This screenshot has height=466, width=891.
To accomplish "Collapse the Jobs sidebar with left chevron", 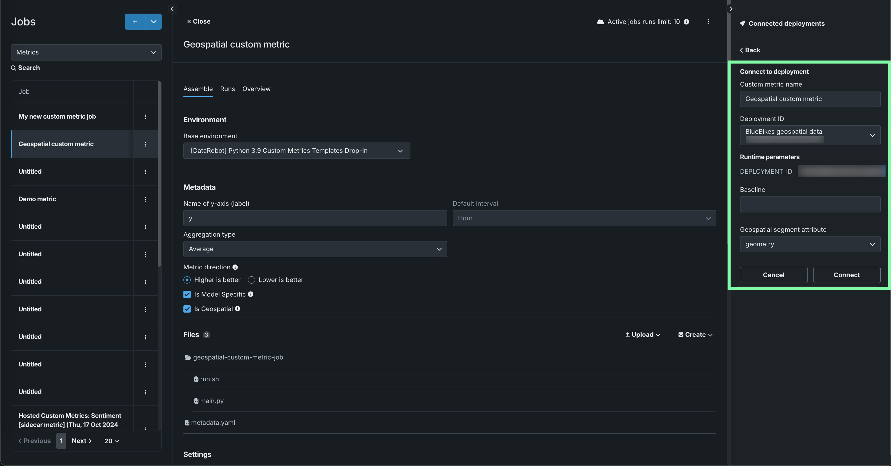I will (x=172, y=9).
